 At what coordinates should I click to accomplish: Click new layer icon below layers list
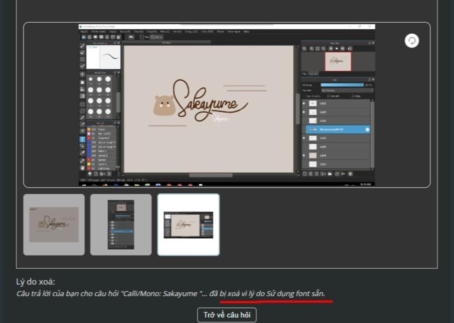click(x=305, y=174)
